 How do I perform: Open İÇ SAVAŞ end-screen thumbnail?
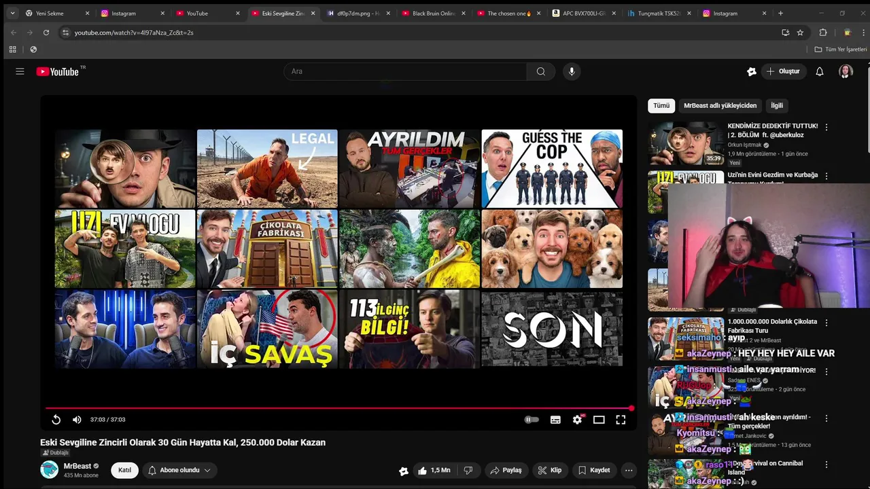tap(267, 329)
